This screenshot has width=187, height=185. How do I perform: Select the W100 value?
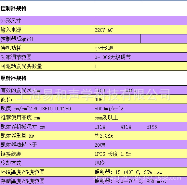(131, 91)
